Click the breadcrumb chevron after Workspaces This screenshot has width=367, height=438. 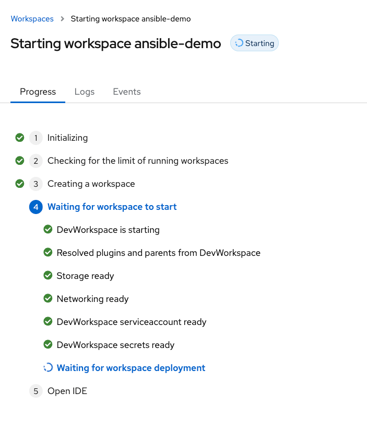coord(62,19)
